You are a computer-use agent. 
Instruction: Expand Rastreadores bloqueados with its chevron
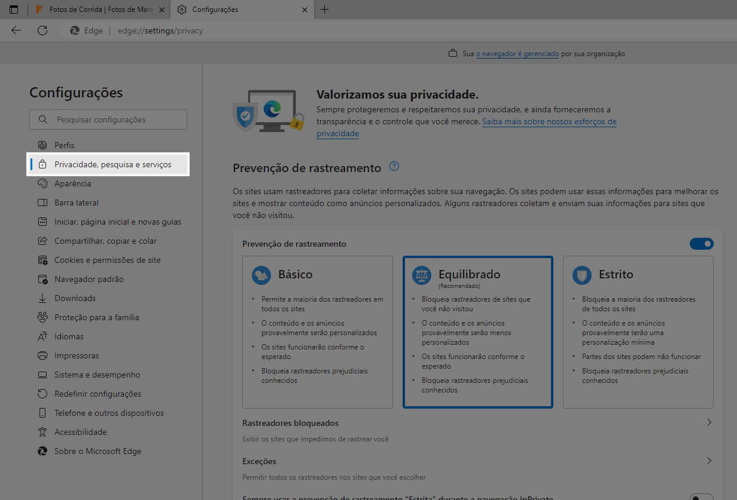pos(709,422)
